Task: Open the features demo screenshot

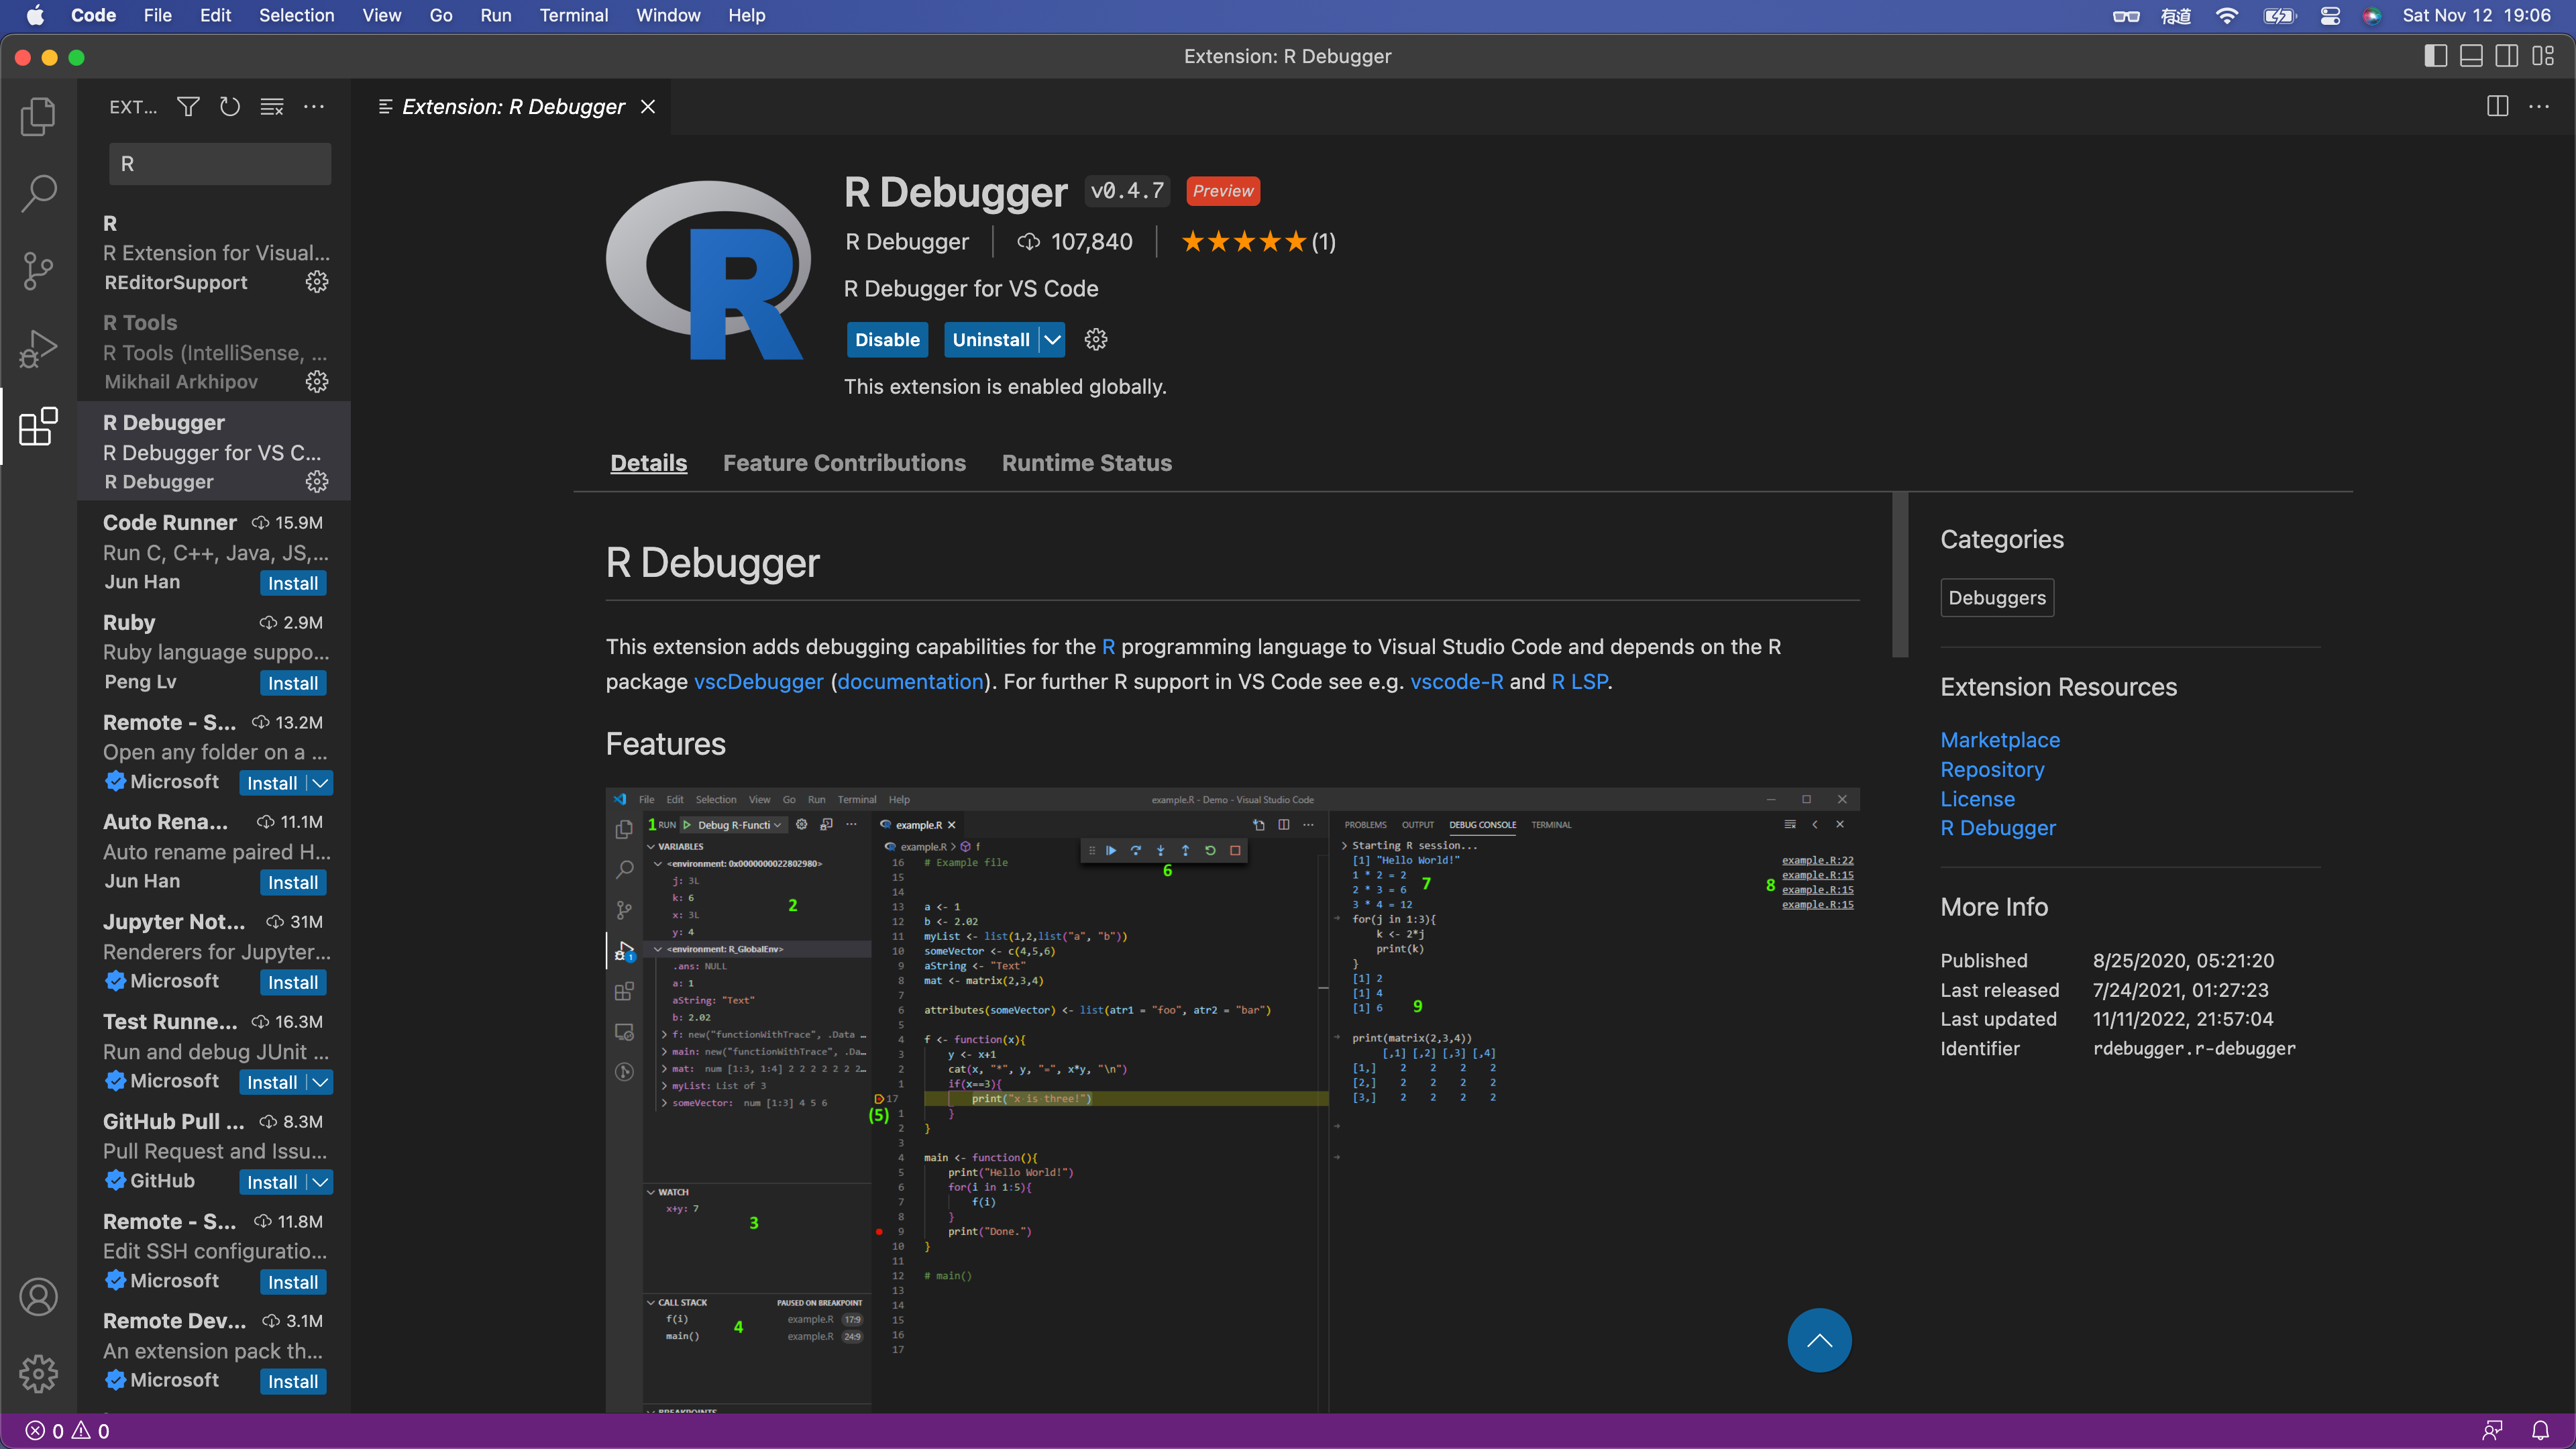Action: click(1232, 1100)
